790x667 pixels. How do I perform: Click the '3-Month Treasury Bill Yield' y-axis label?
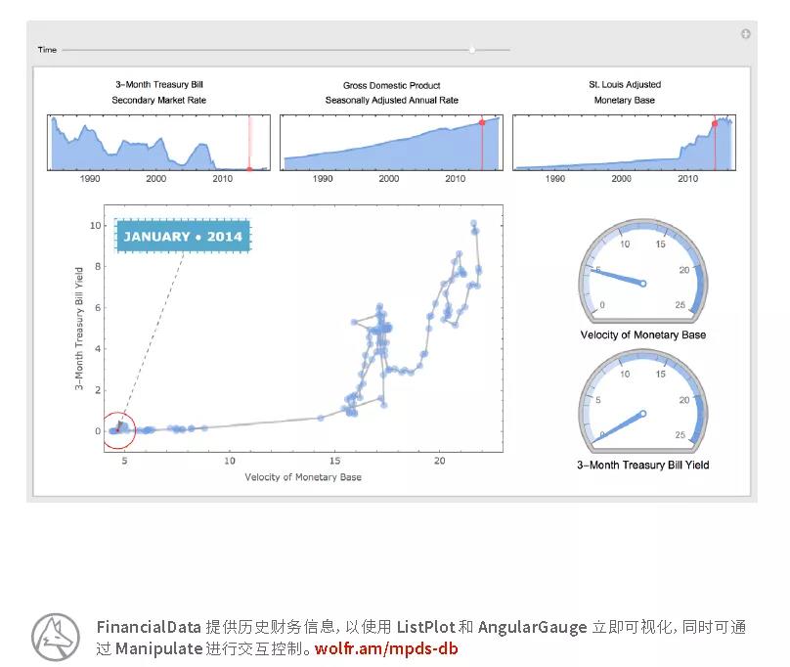click(x=79, y=329)
